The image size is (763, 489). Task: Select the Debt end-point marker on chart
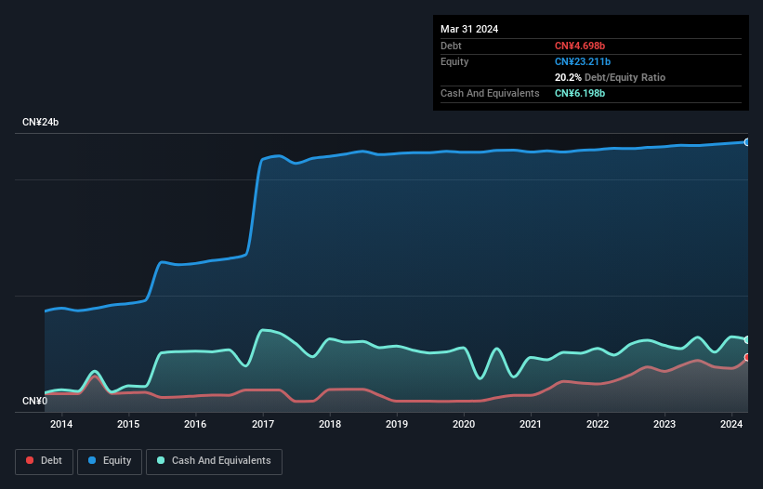(x=747, y=358)
